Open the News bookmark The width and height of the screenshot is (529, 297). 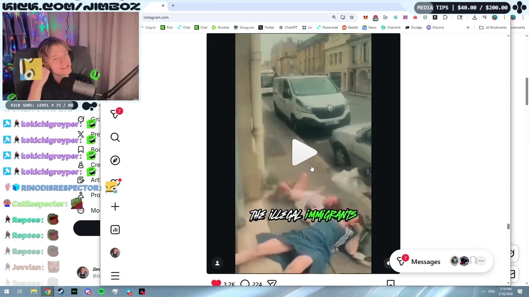(369, 28)
